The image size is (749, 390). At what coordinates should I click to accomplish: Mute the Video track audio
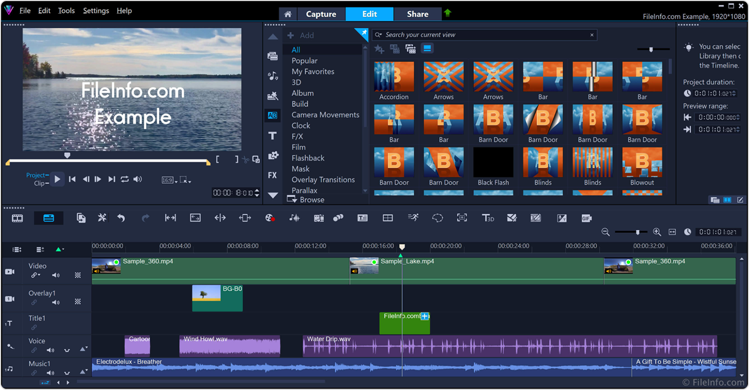tap(56, 275)
